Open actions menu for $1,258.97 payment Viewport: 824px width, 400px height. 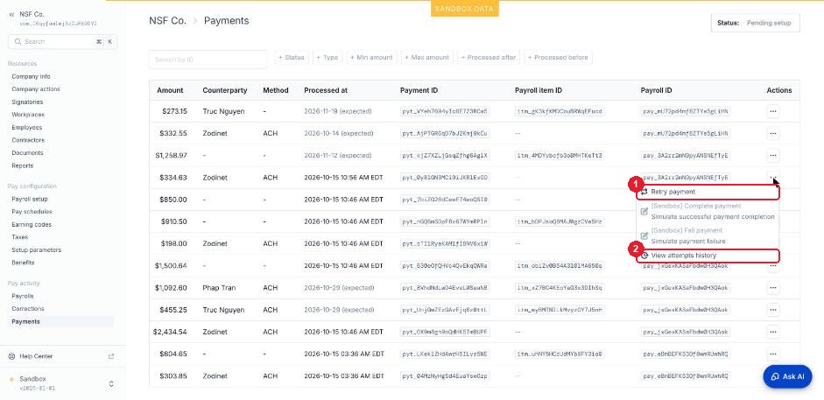(x=772, y=156)
